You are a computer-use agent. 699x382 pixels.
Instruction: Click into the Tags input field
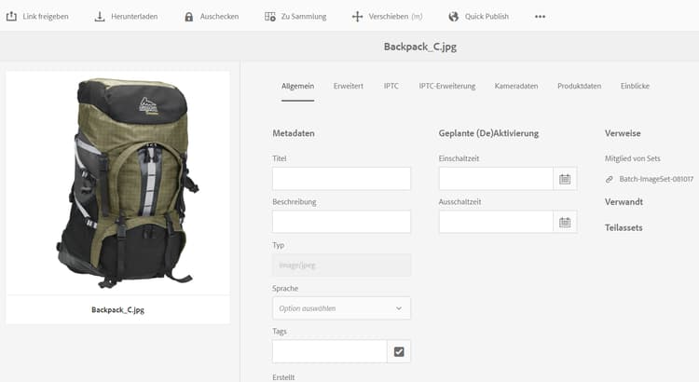pyautogui.click(x=329, y=351)
